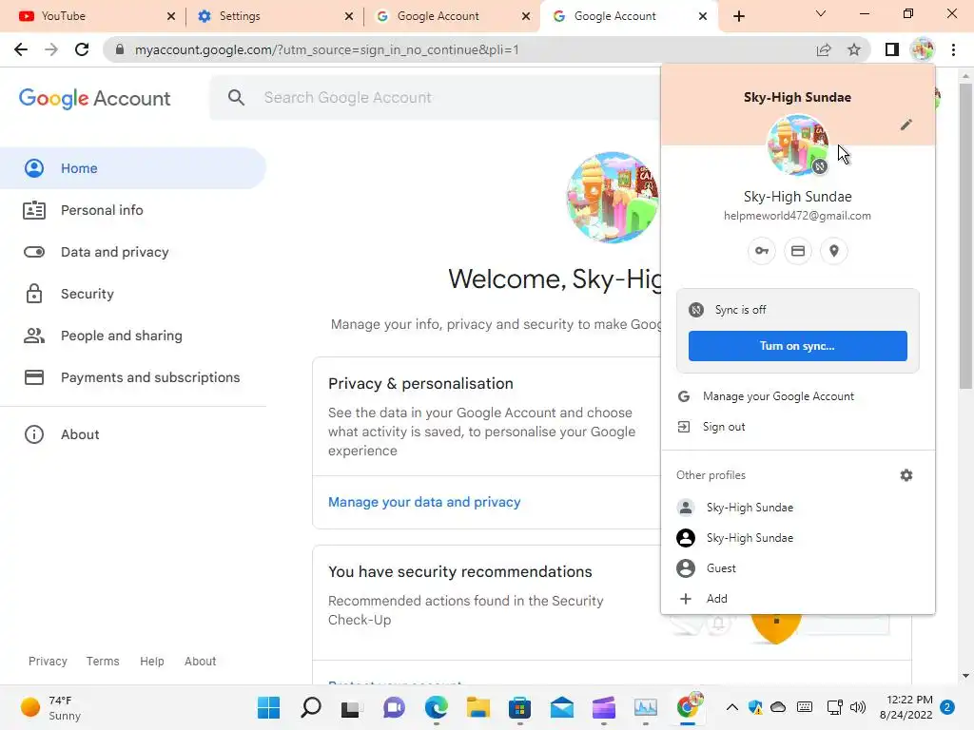
Task: Share this page via address bar icon
Action: pyautogui.click(x=824, y=49)
